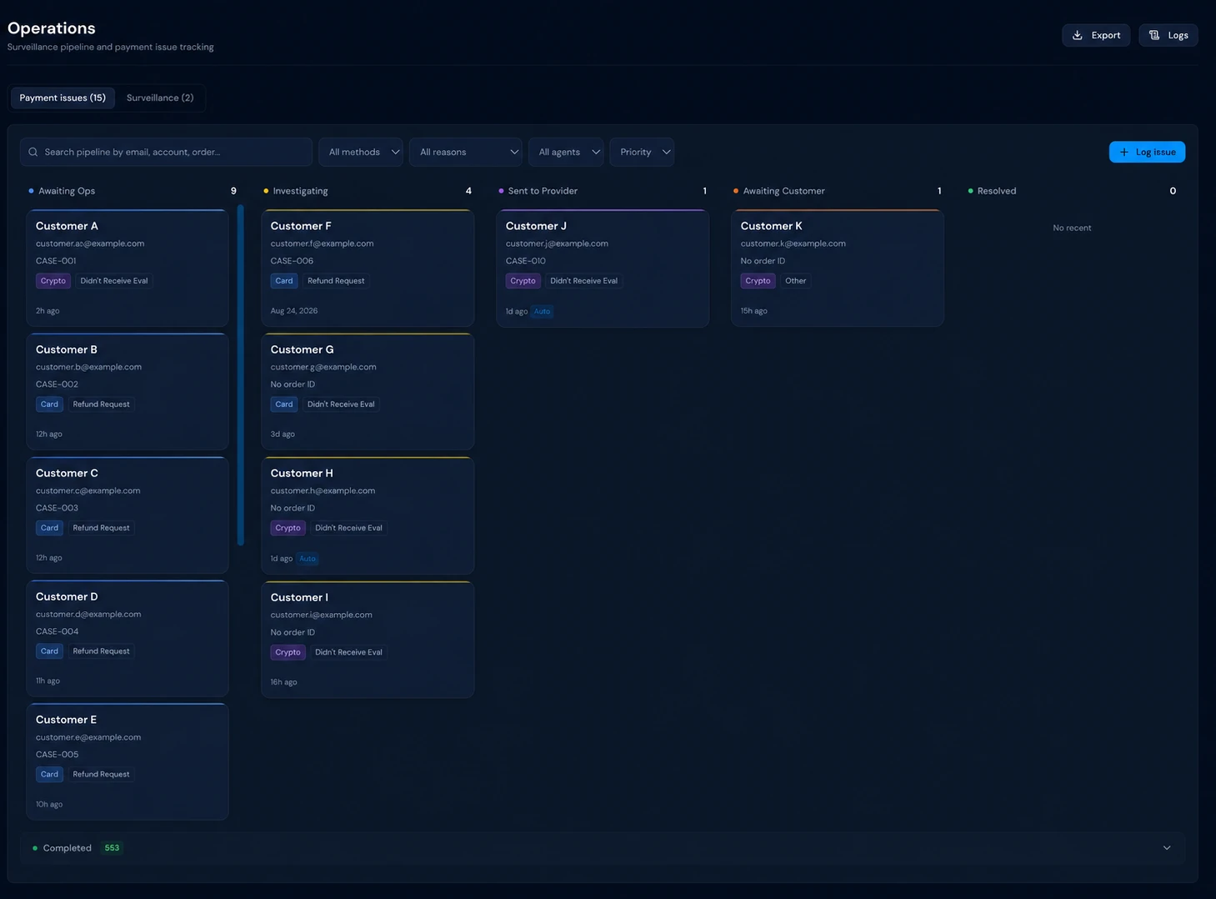Click the Crypto tag on Customer A
The image size is (1216, 899).
pos(53,281)
